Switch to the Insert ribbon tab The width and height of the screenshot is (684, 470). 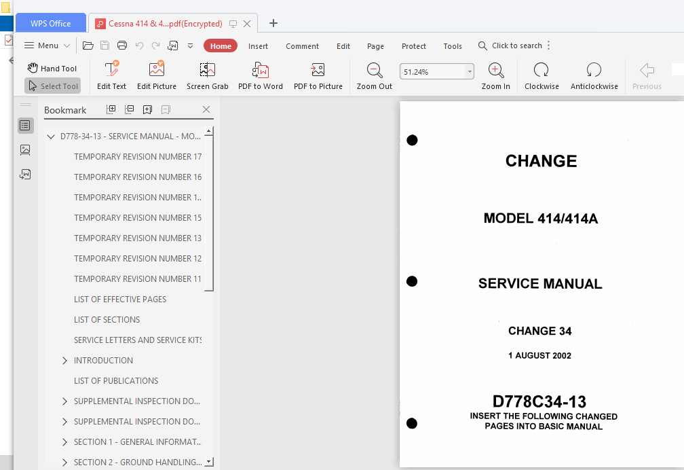pyautogui.click(x=258, y=46)
